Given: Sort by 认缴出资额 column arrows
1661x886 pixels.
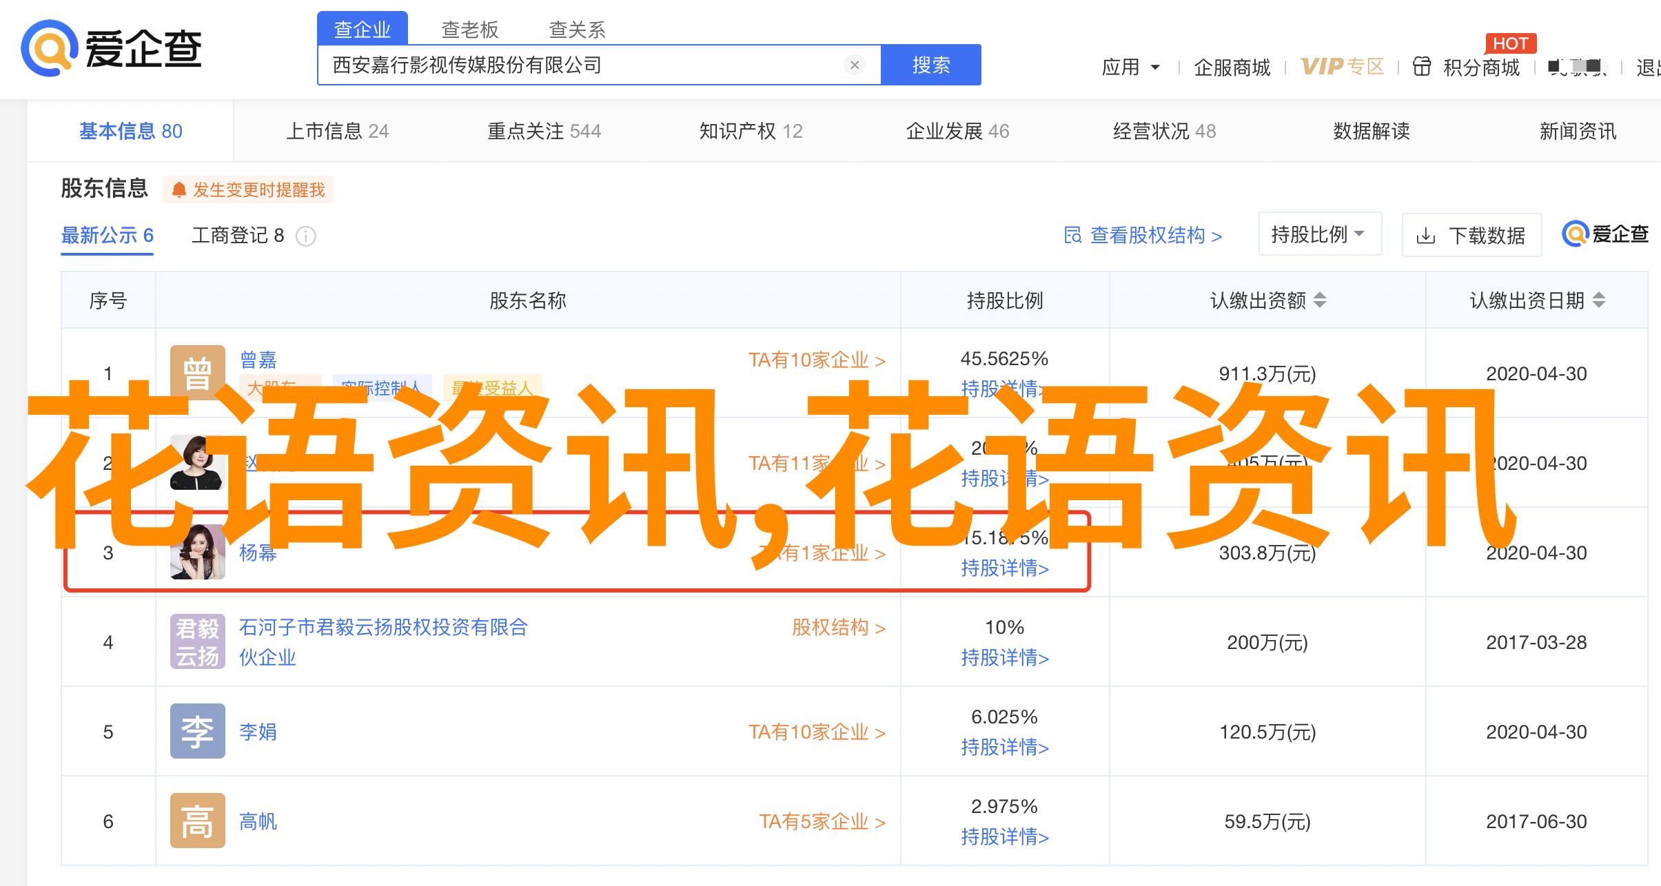Looking at the screenshot, I should [x=1320, y=300].
